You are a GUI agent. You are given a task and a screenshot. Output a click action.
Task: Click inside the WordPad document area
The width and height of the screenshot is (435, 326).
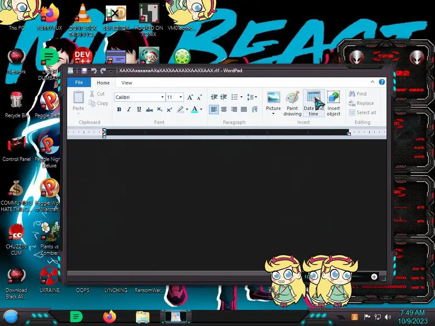226,205
